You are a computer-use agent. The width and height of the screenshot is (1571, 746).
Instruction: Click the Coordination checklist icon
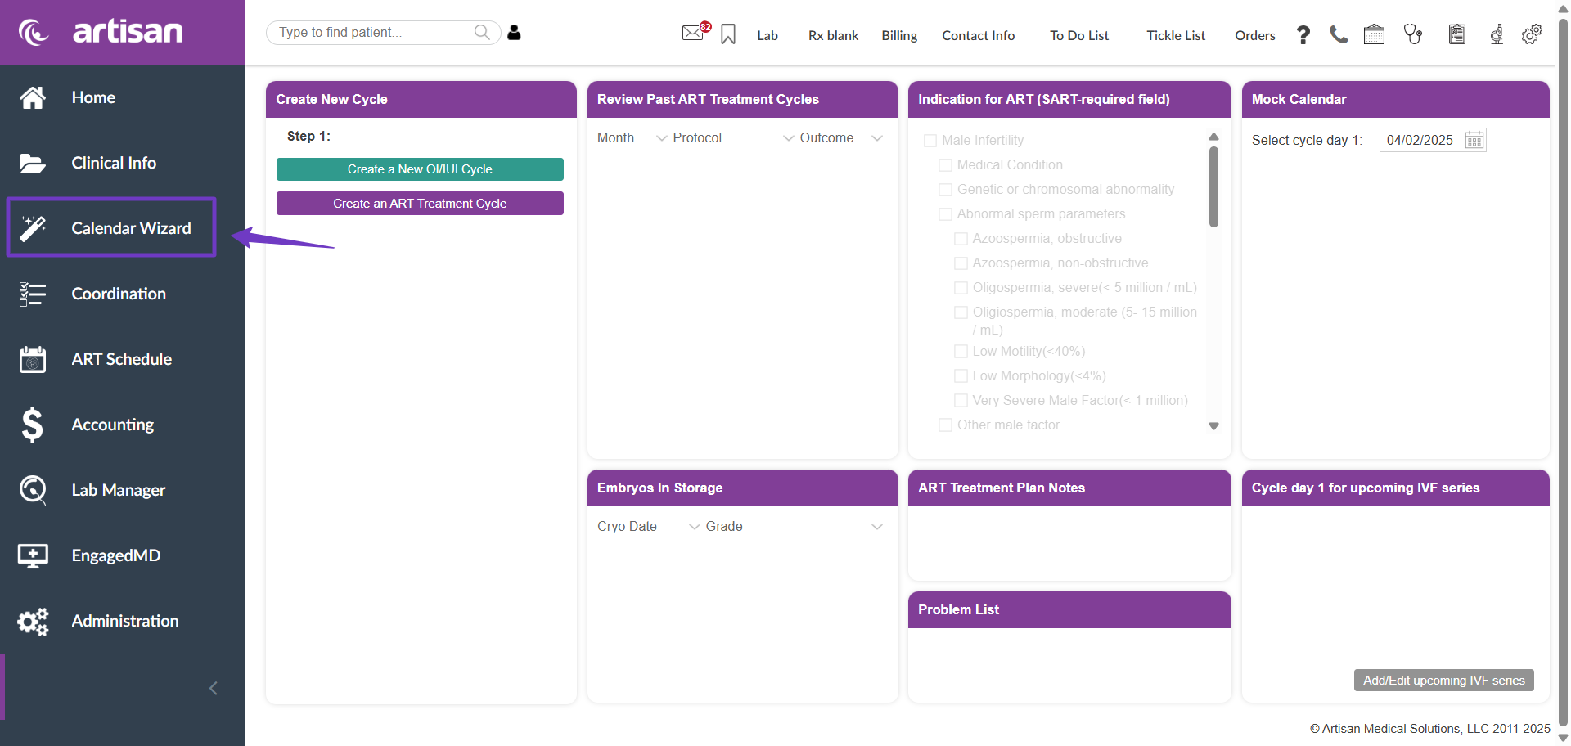click(33, 294)
